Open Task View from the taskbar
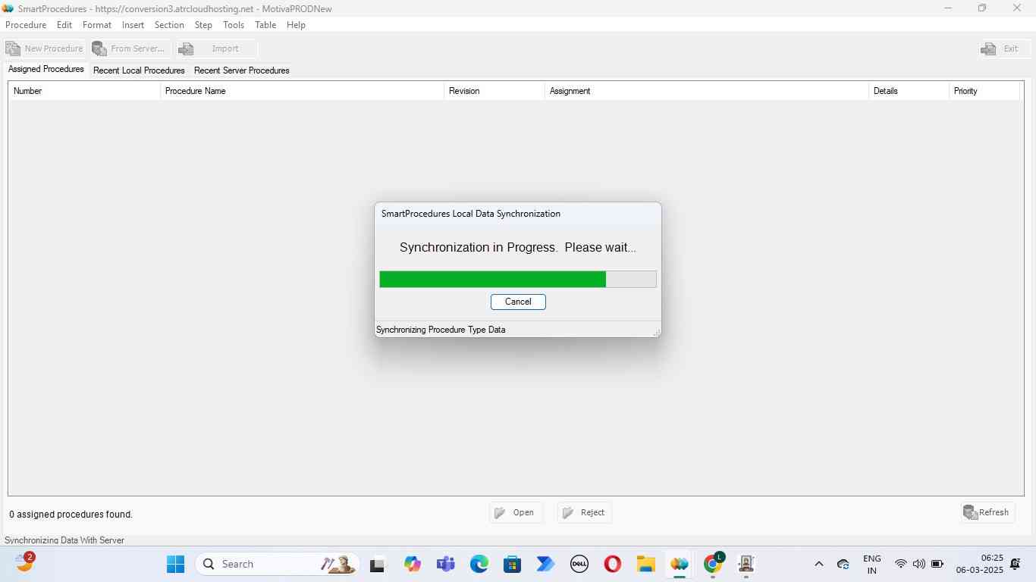1036x582 pixels. pyautogui.click(x=377, y=565)
